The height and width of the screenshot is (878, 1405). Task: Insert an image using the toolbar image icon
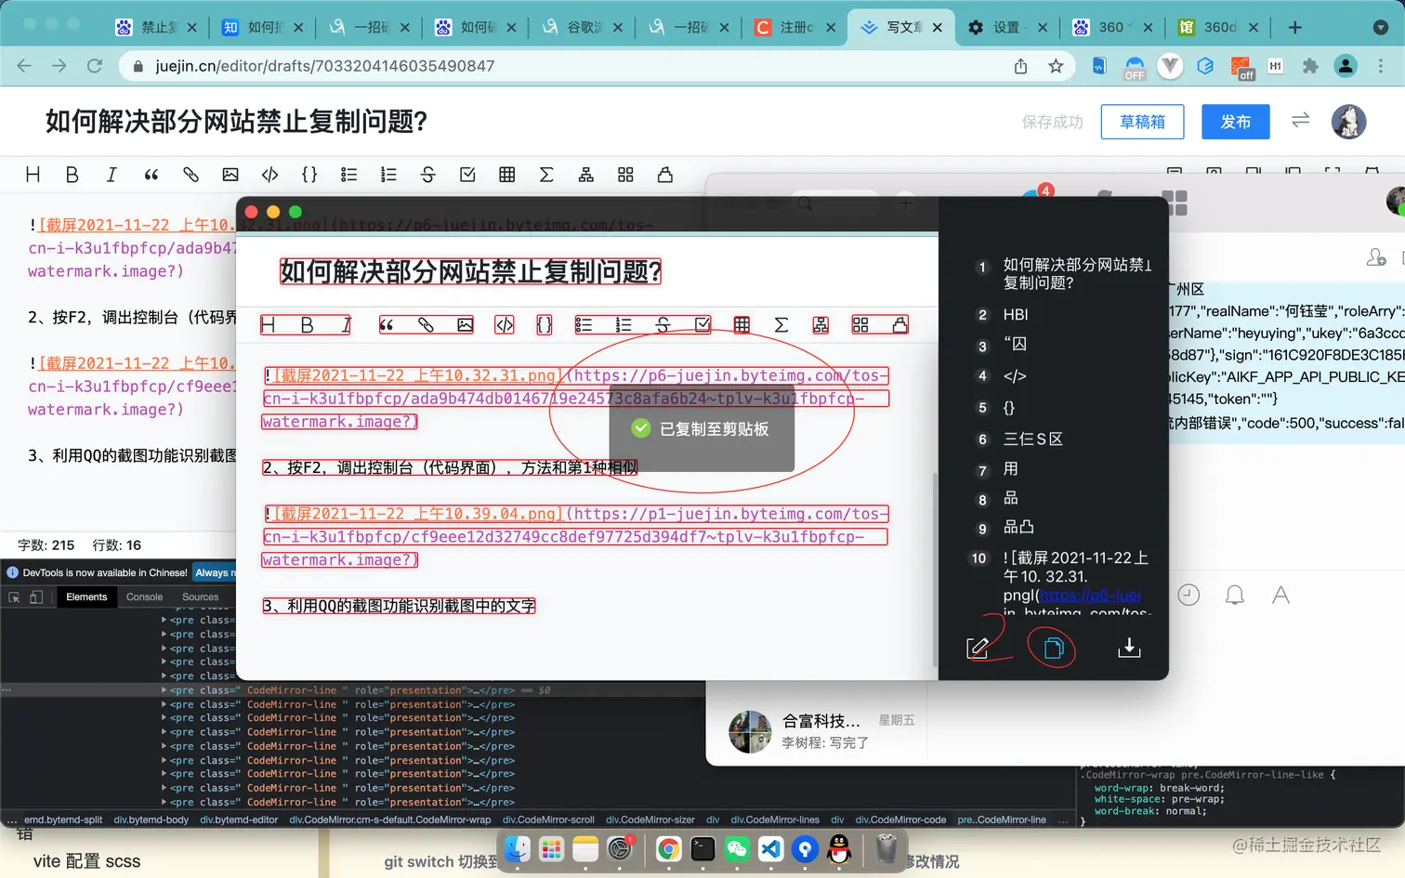230,174
